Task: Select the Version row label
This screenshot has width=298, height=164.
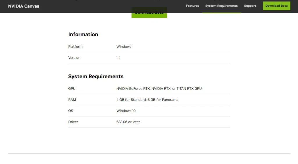Action: [74, 58]
